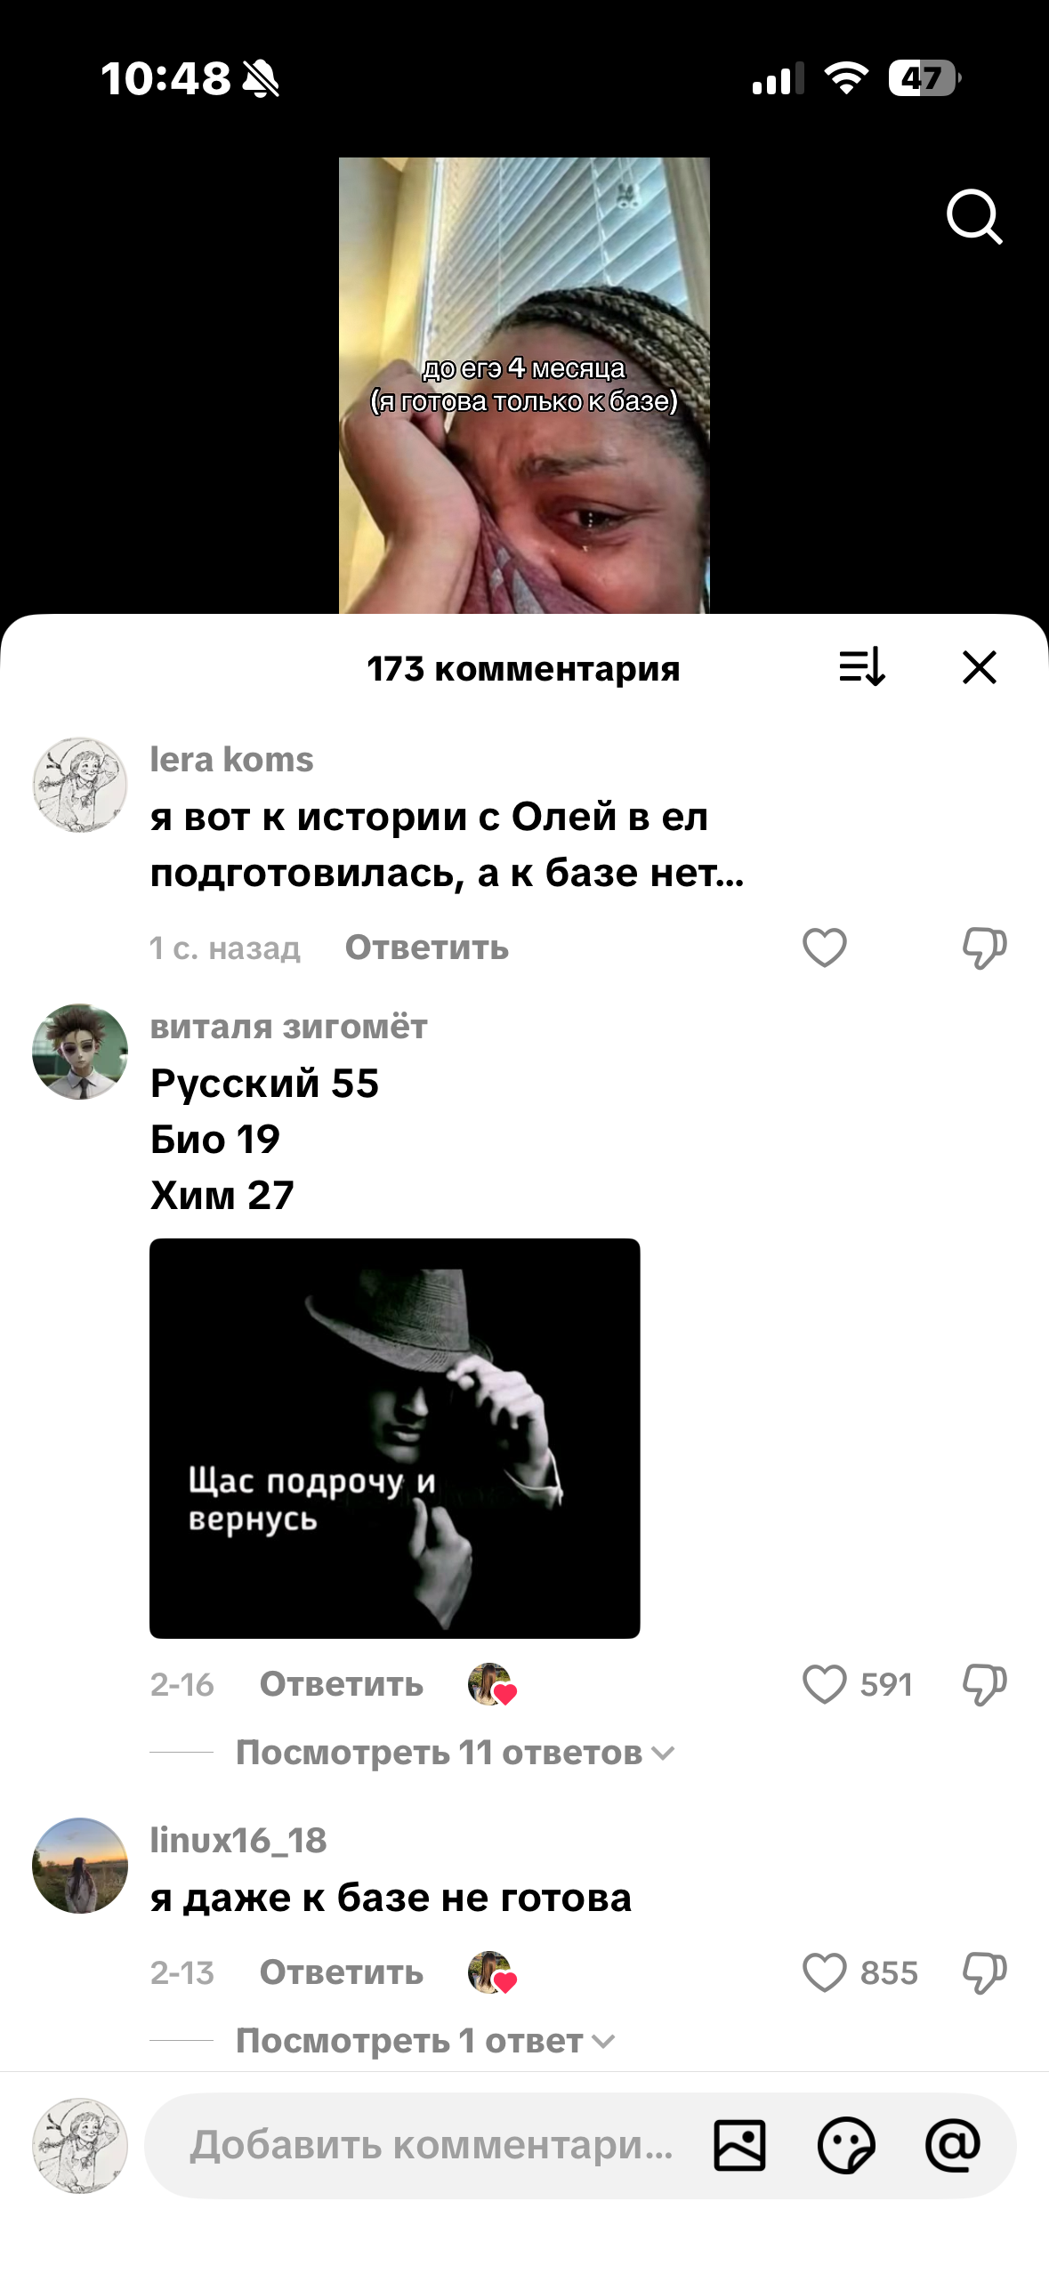Like the comment with 591 likes
Viewport: 1049px width, 2274px height.
pyautogui.click(x=825, y=1684)
